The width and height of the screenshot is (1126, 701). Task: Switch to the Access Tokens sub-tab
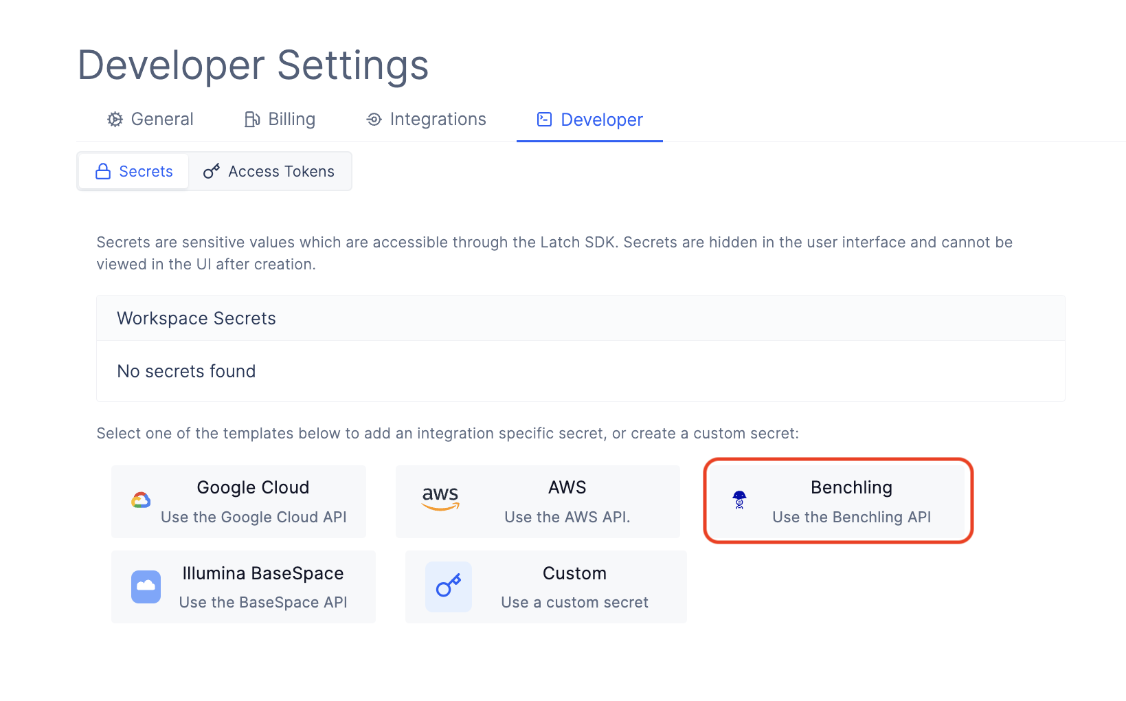[x=269, y=171]
